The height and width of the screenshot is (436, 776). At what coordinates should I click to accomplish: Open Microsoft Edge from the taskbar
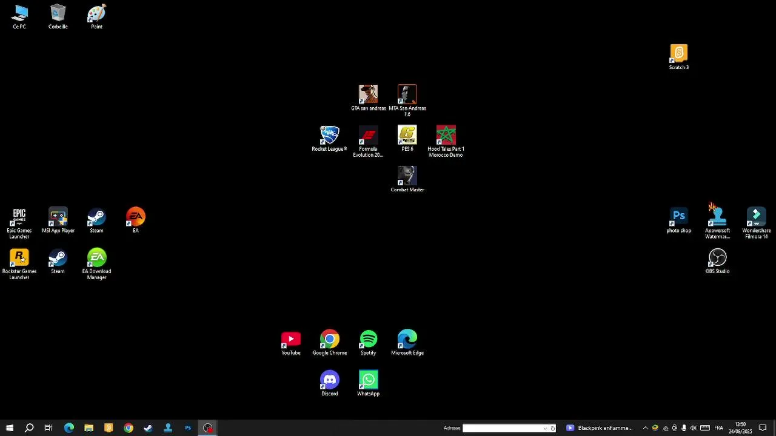[x=69, y=428]
